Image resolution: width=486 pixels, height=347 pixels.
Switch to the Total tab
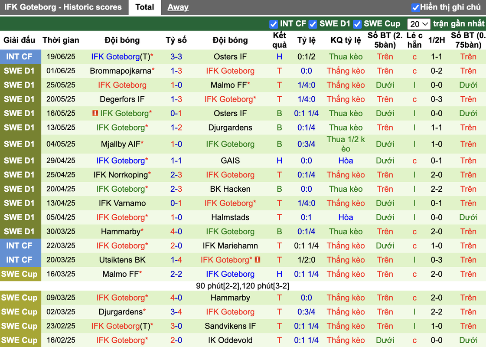coord(144,7)
